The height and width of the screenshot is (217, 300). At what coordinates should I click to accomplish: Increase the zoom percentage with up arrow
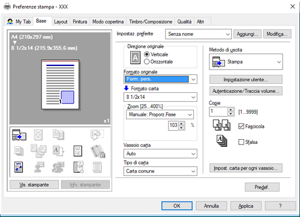(181, 123)
